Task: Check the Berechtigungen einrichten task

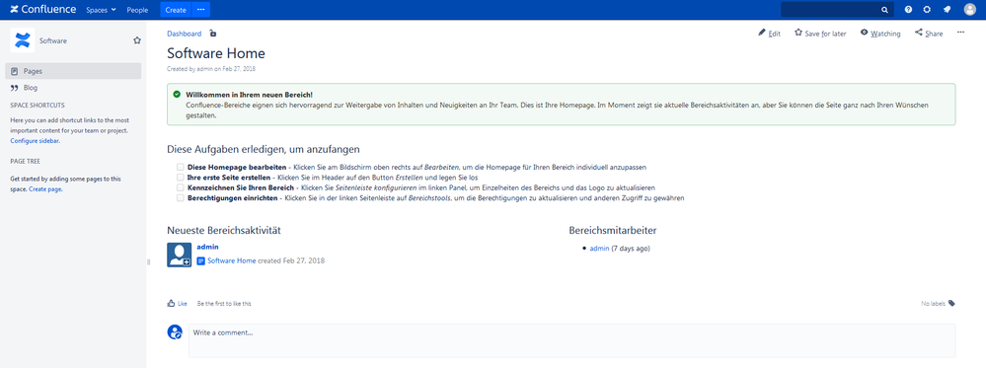Action: [181, 197]
